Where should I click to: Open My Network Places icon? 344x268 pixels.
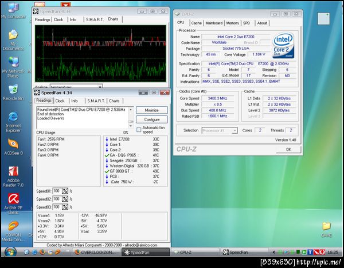(x=13, y=62)
